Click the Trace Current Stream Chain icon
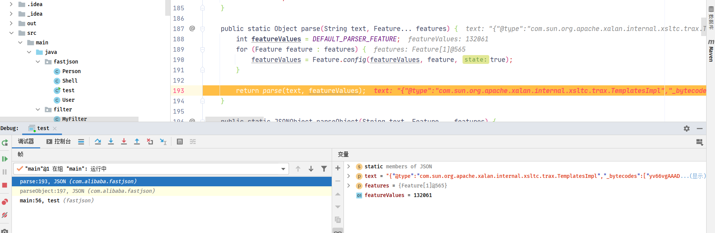The width and height of the screenshot is (715, 233). (x=193, y=142)
